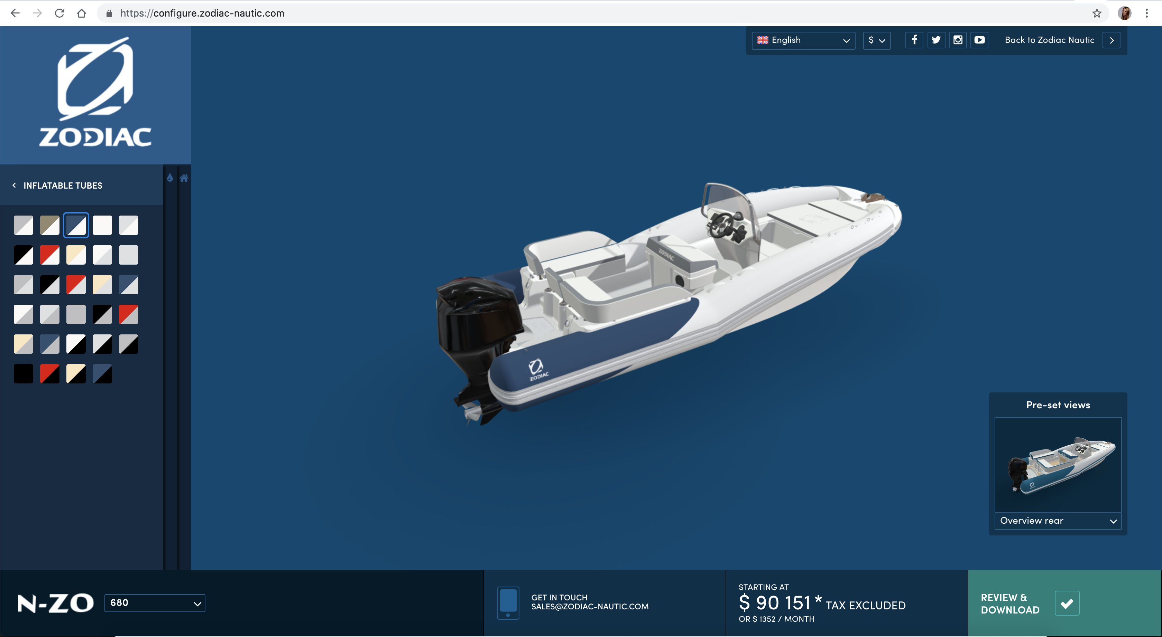Click the Review & Download checkmark box
This screenshot has height=637, width=1162.
pyautogui.click(x=1067, y=603)
